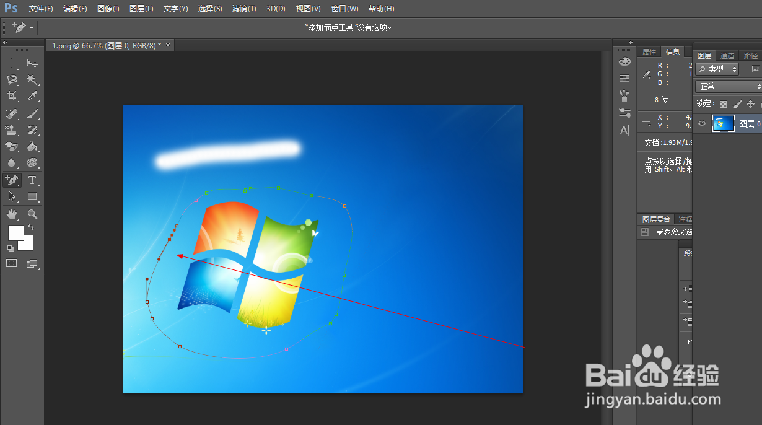Toggle lock position icon
The width and height of the screenshot is (762, 425).
[x=750, y=104]
